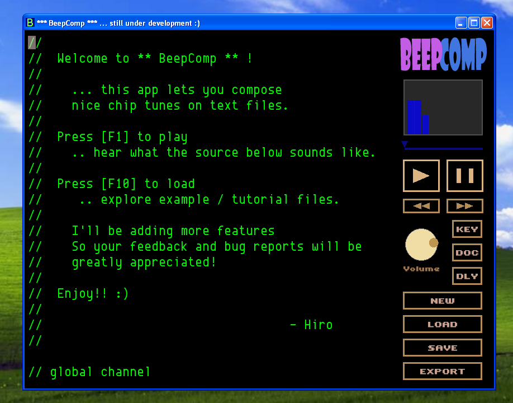513x403 pixels.
Task: Click the blue-bar level meter display
Action: (x=443, y=107)
